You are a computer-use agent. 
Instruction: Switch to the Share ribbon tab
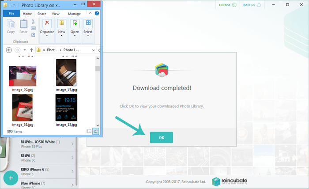(x=42, y=14)
